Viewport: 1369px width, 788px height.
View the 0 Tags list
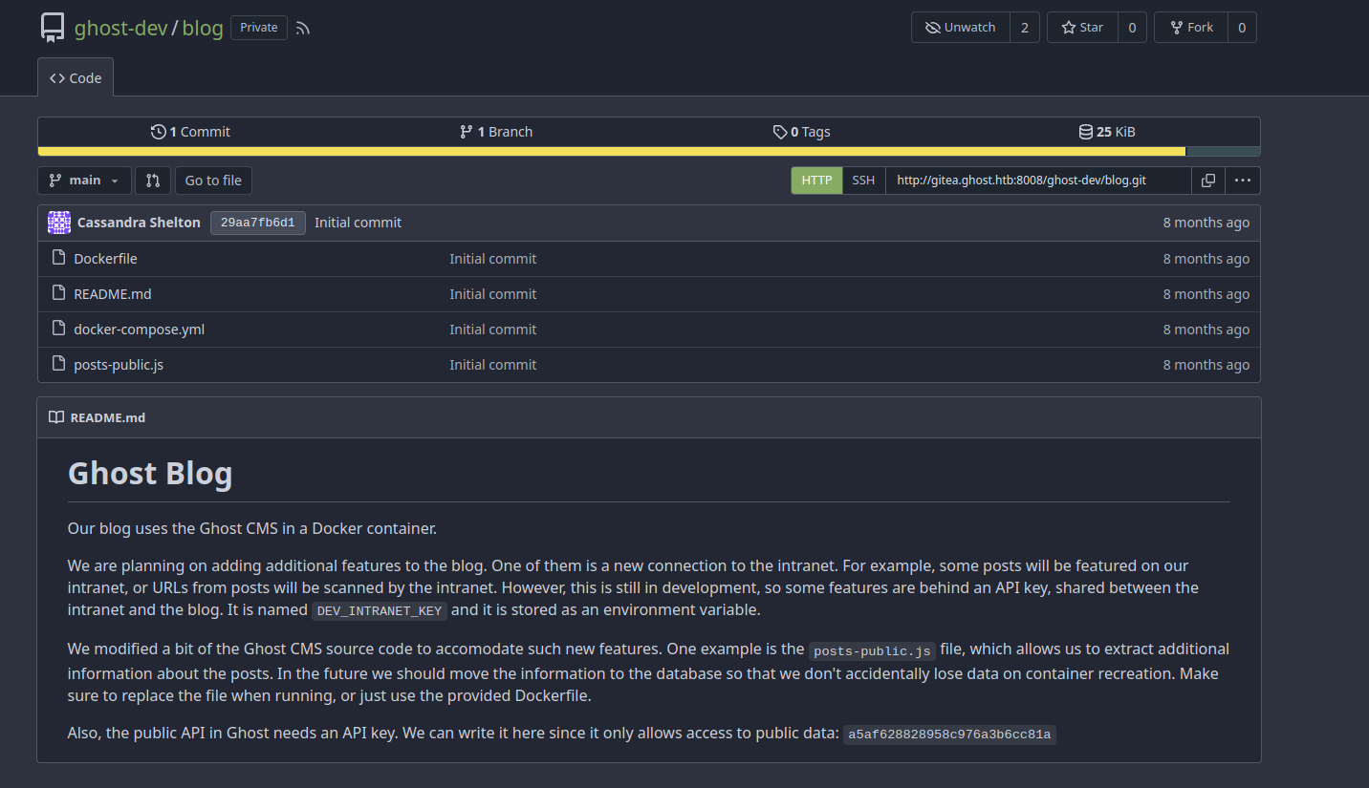click(x=802, y=132)
